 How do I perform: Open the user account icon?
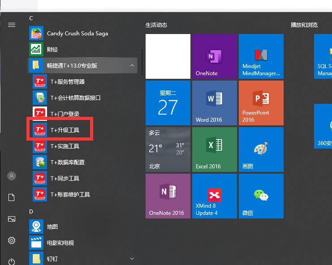click(x=12, y=176)
